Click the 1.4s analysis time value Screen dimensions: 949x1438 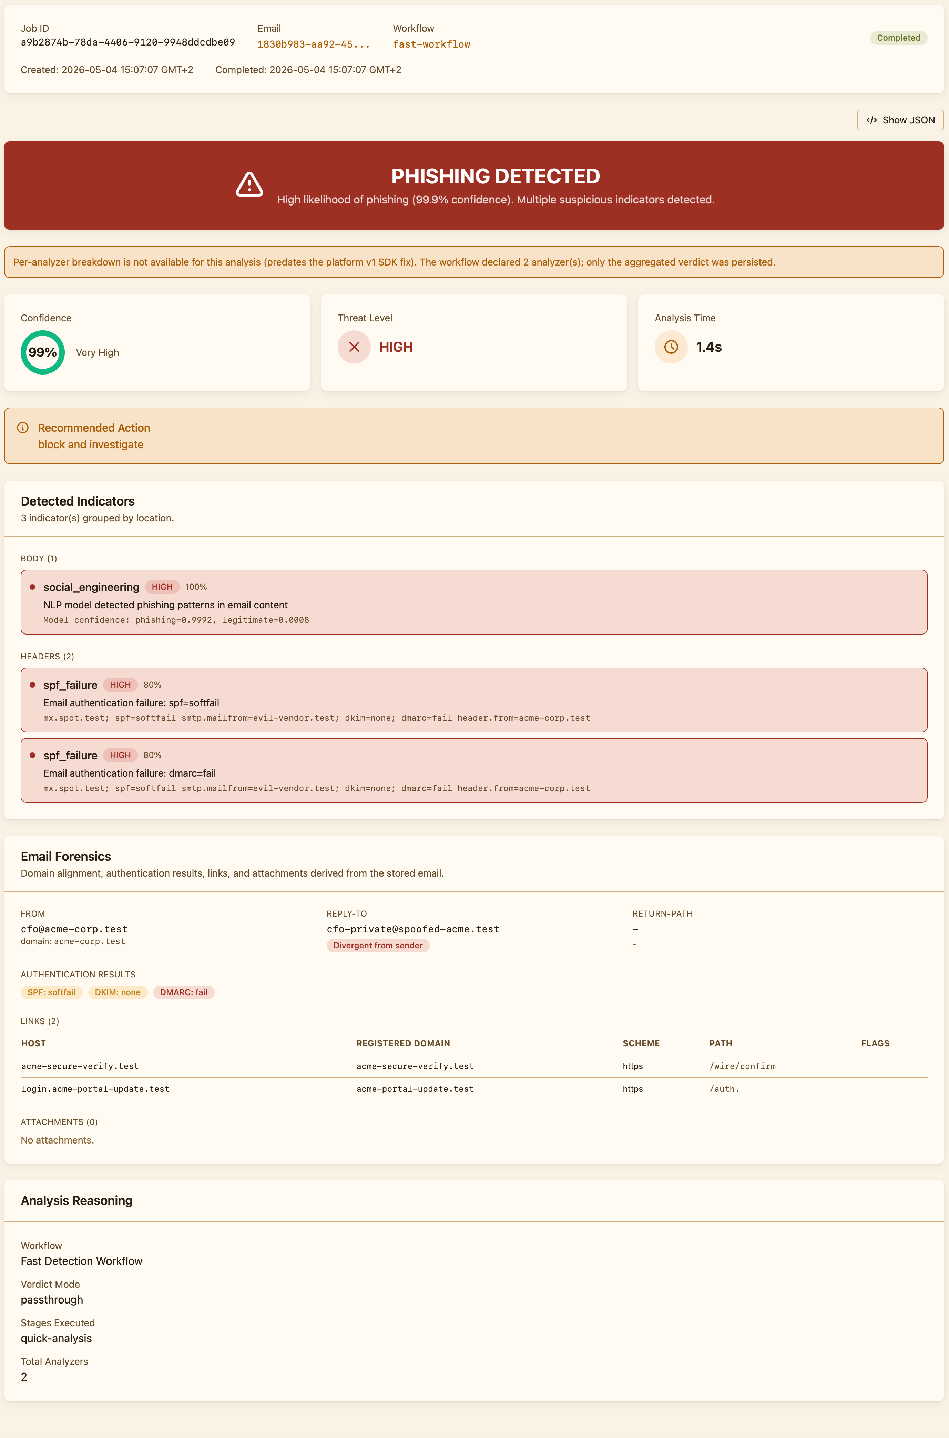pyautogui.click(x=709, y=347)
